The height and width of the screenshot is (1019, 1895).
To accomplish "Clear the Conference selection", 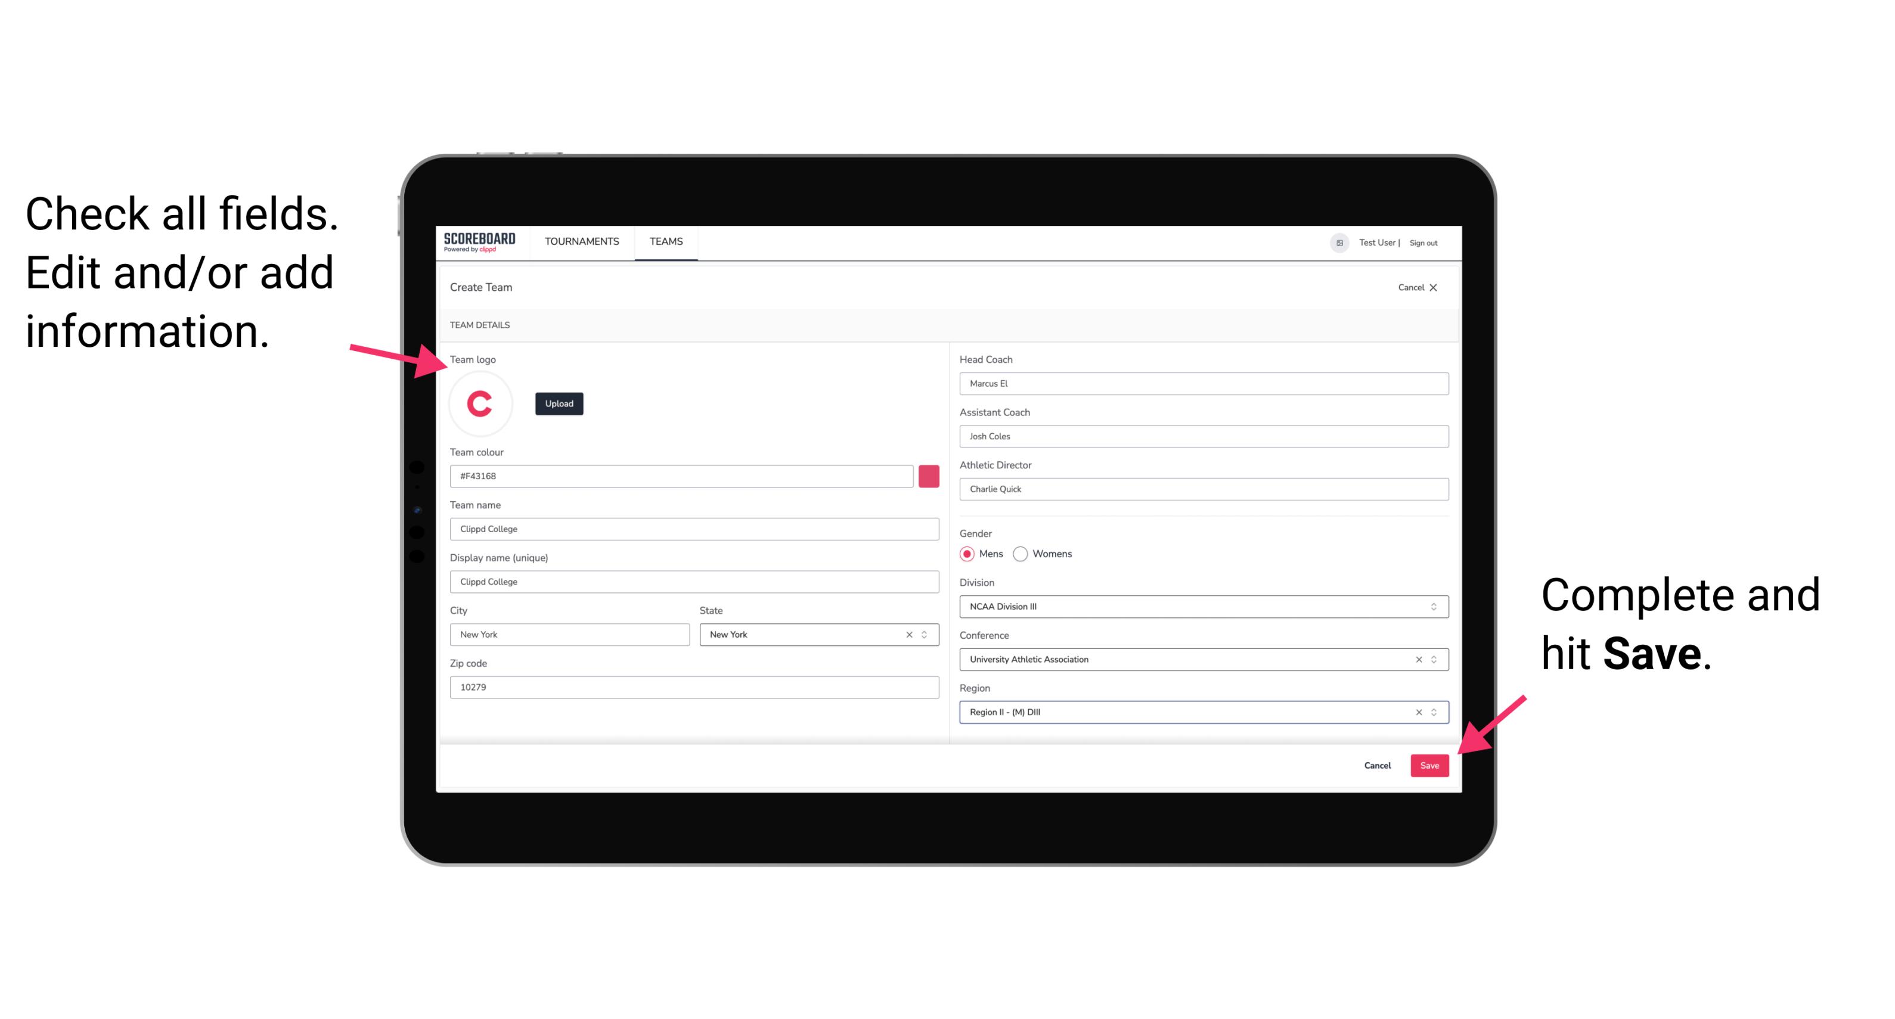I will (1415, 659).
